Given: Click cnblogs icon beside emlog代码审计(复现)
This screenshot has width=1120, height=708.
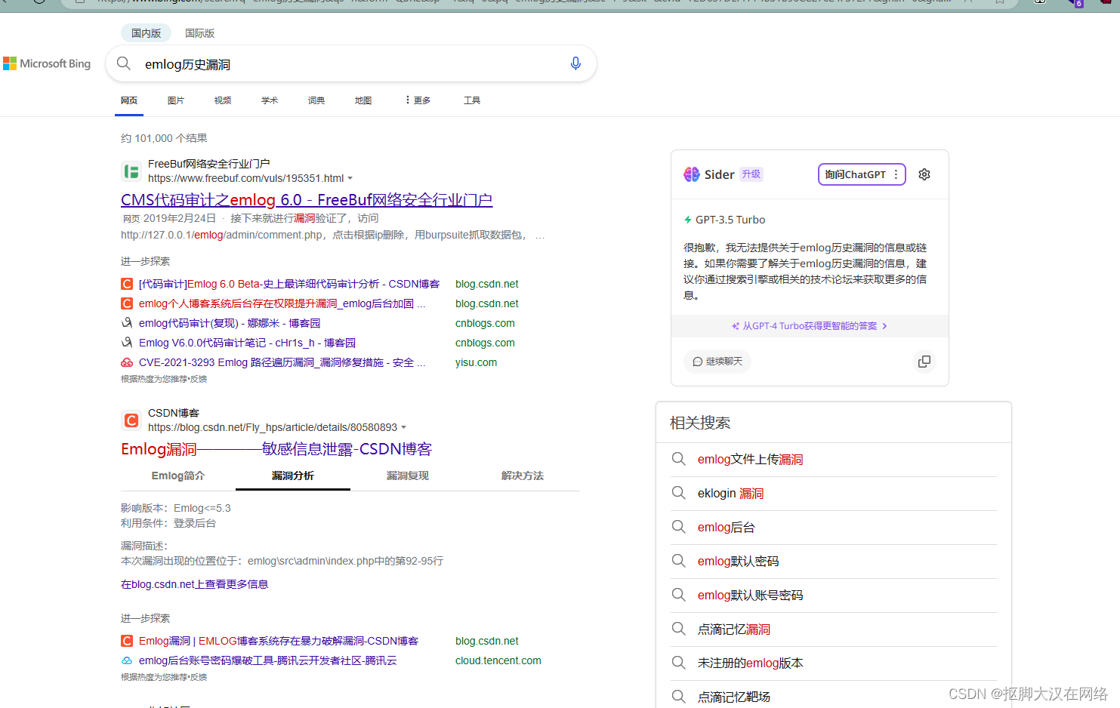Looking at the screenshot, I should (127, 323).
